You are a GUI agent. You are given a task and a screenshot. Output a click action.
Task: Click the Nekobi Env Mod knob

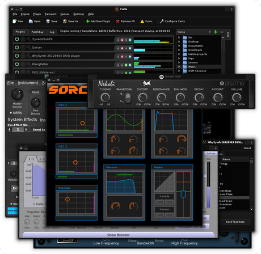pos(180,98)
